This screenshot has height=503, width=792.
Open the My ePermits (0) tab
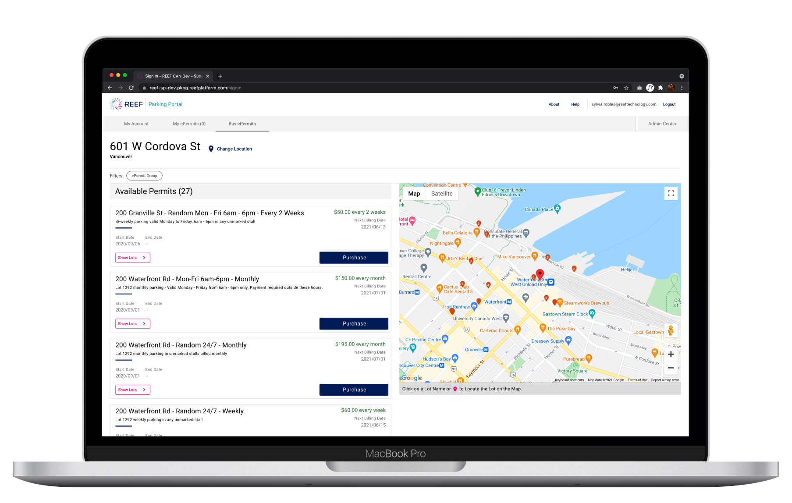[x=189, y=124]
